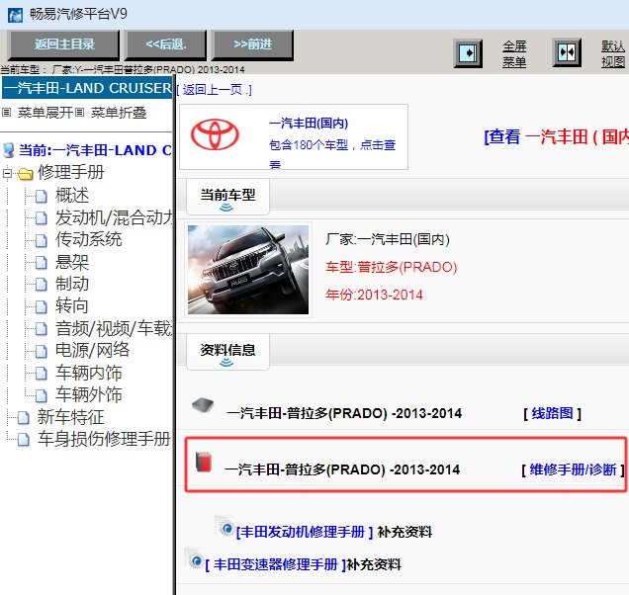Screen dimensions: 629x595
Task: Open 车身损伤修理手册 tree item
Action: (104, 439)
